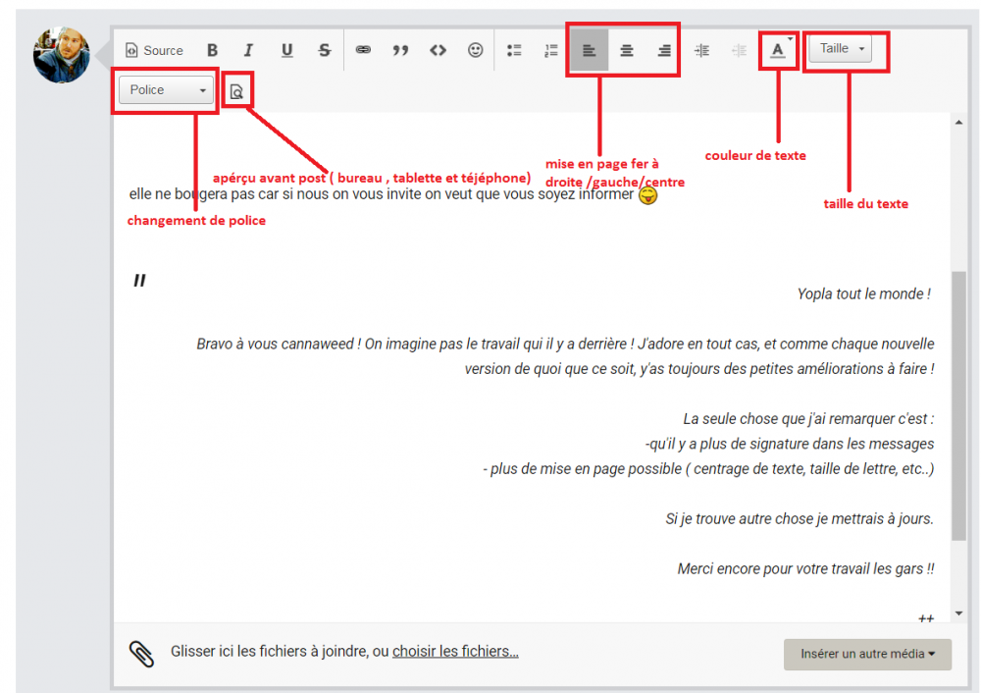
Task: Align text to the right
Action: pyautogui.click(x=664, y=50)
